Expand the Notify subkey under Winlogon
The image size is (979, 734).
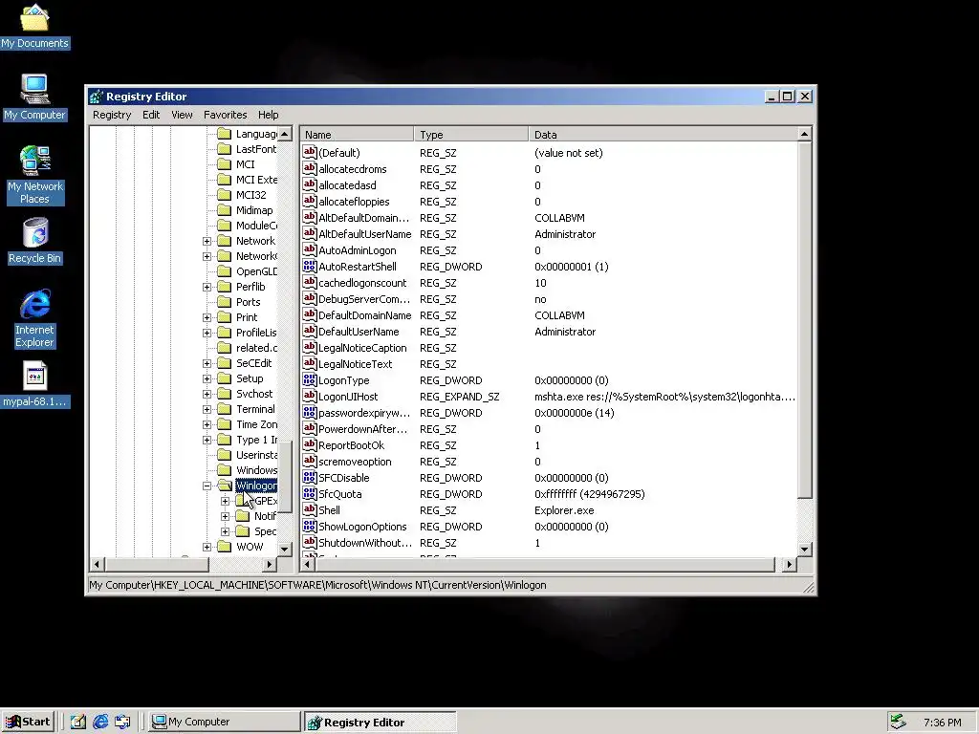[226, 516]
